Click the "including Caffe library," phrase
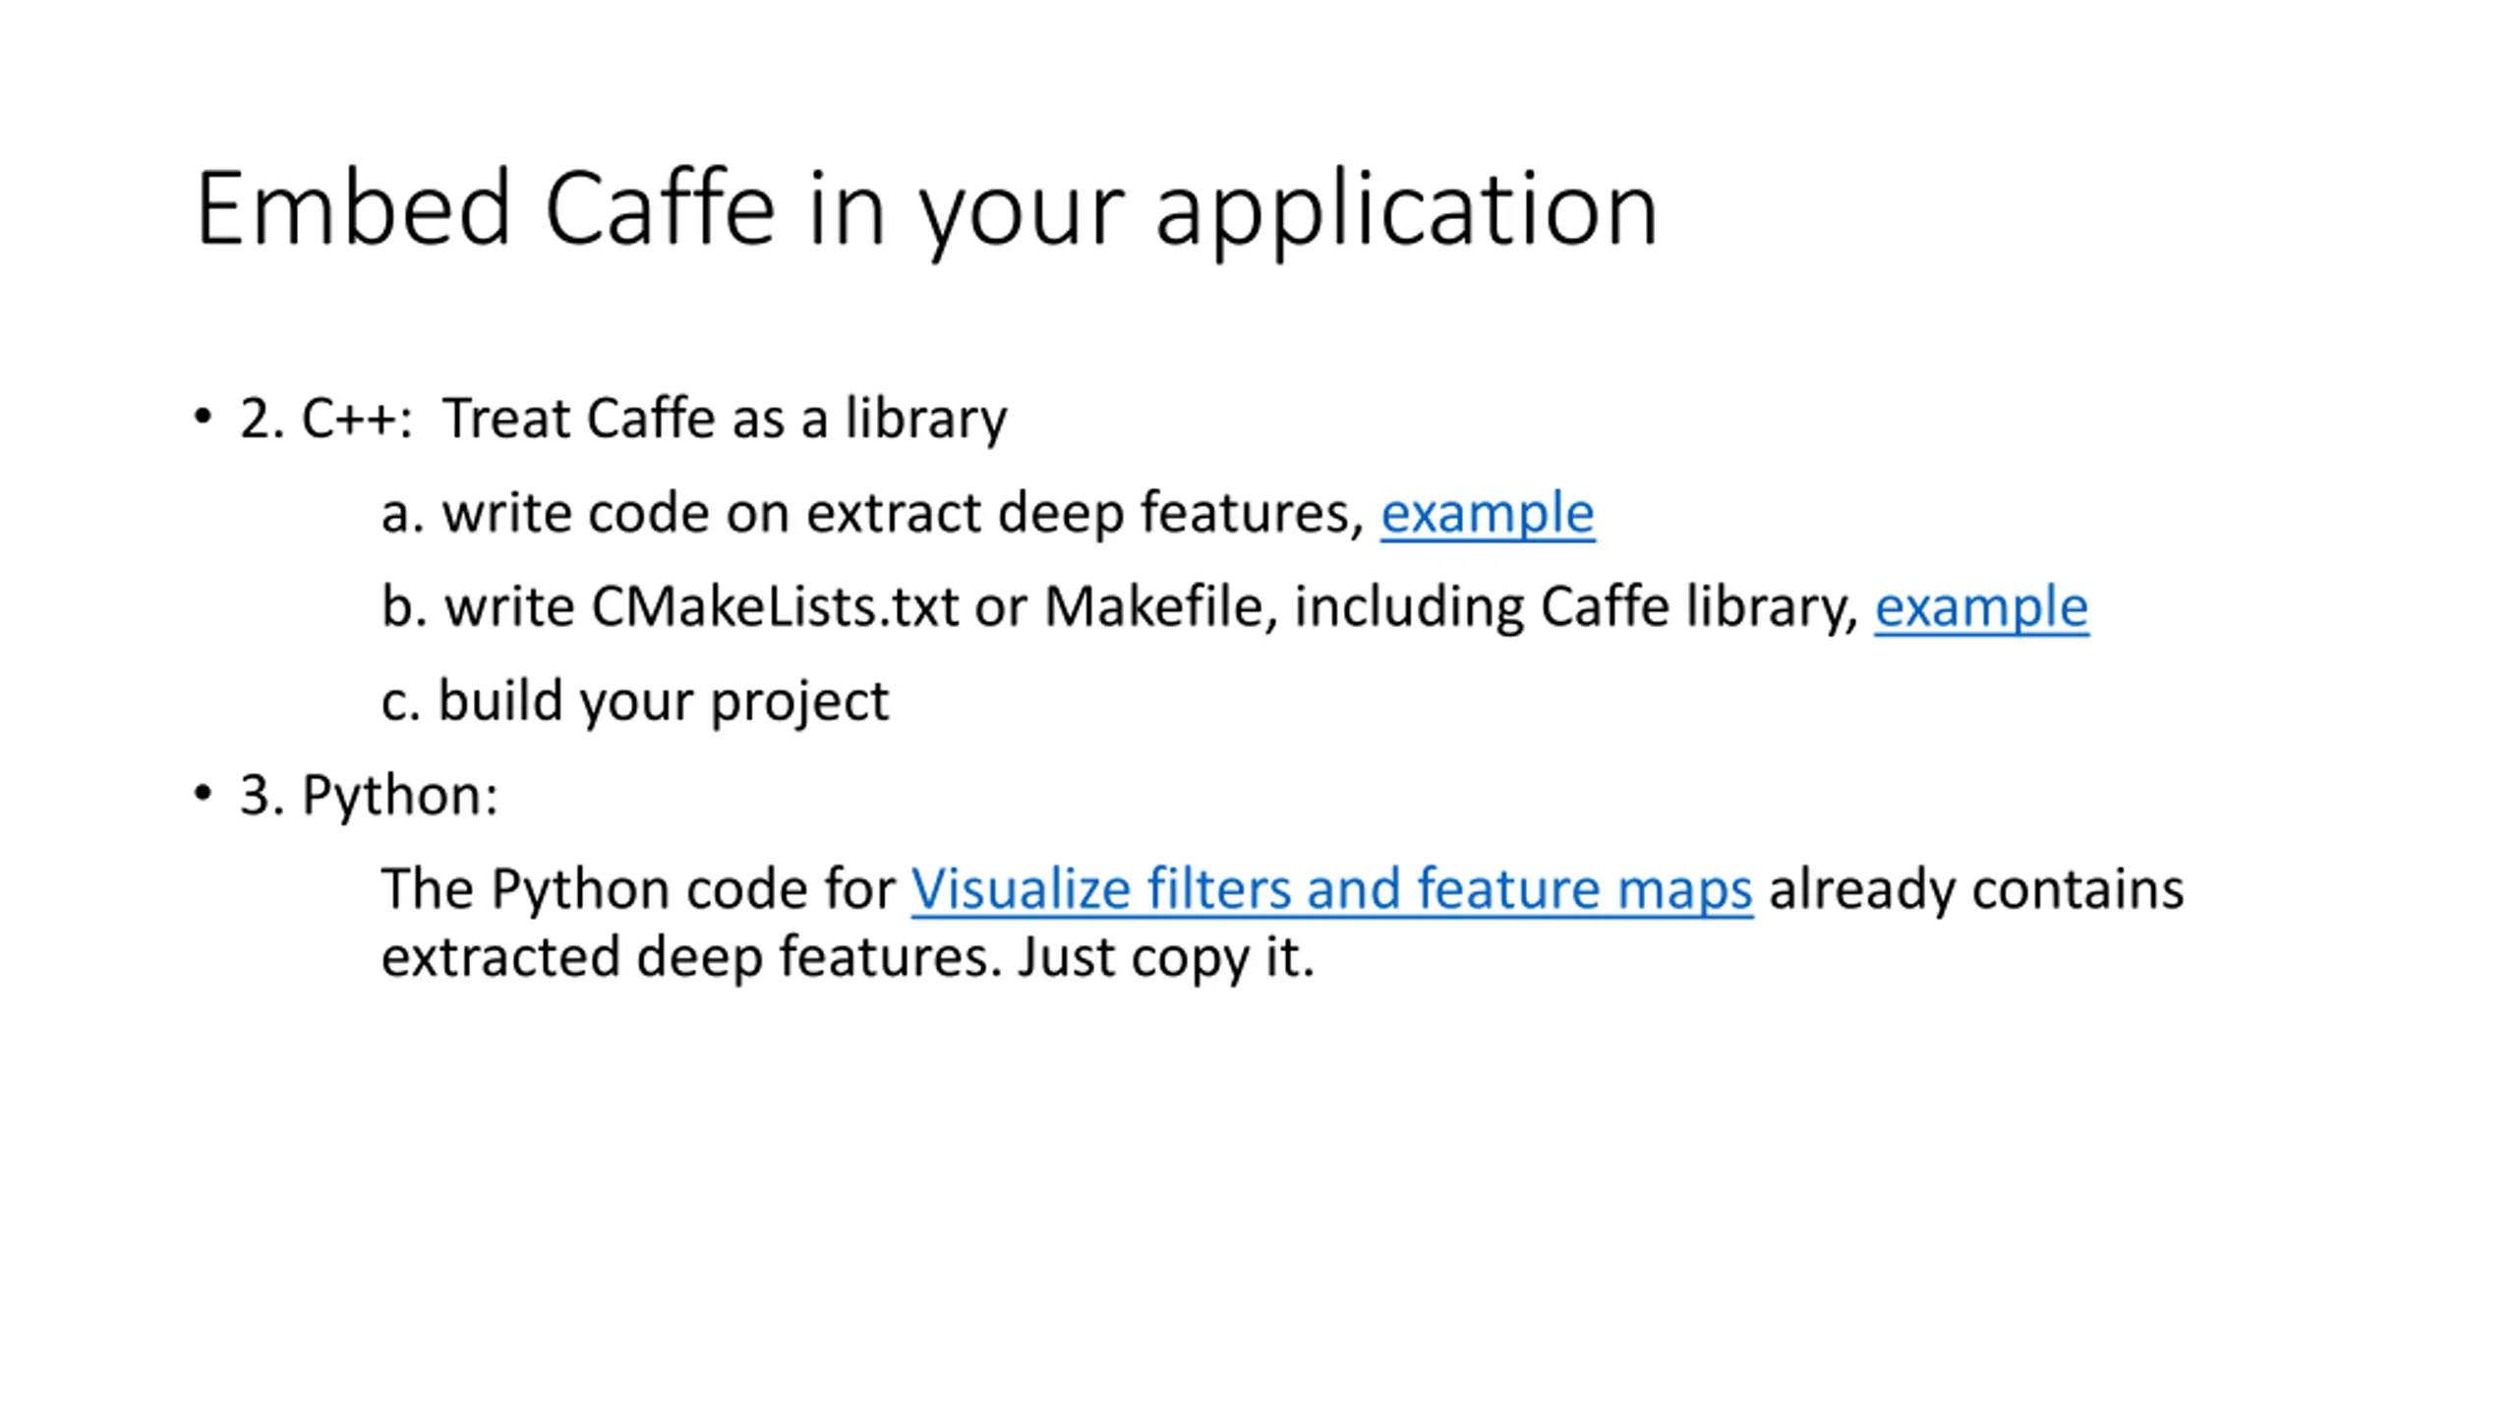Image resolution: width=2517 pixels, height=1415 pixels. pyautogui.click(x=1577, y=608)
